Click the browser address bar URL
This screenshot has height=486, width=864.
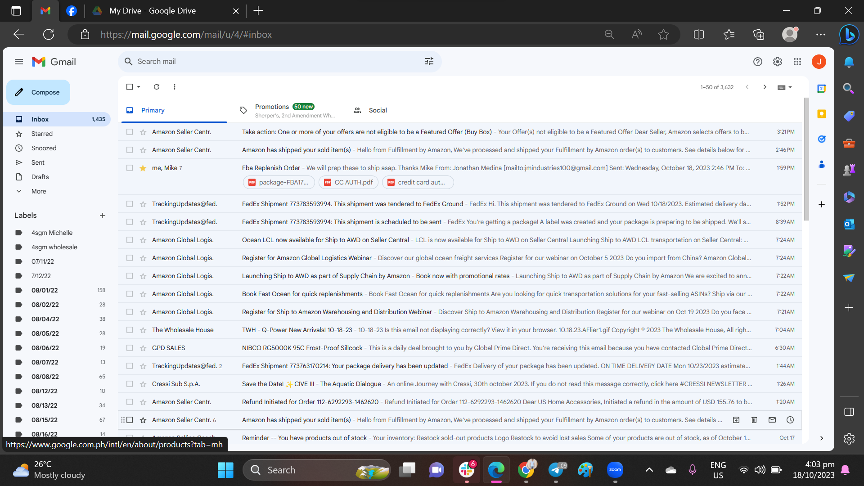click(x=186, y=35)
